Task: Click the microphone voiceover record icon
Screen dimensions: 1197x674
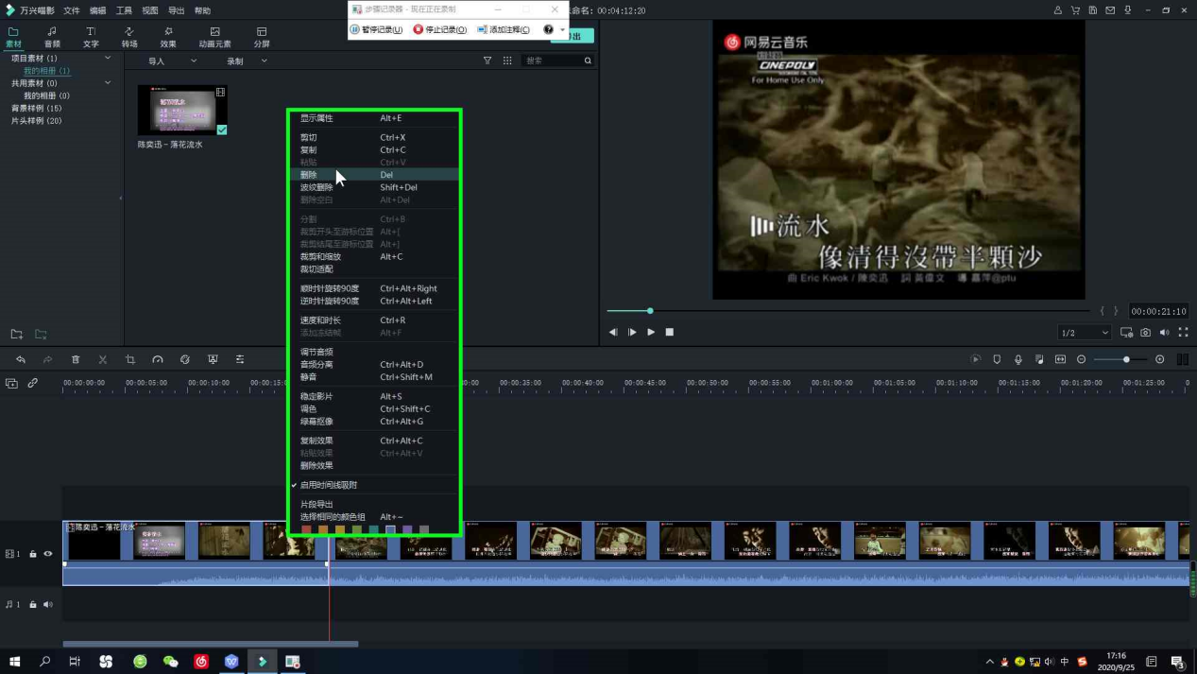Action: pos(1017,359)
